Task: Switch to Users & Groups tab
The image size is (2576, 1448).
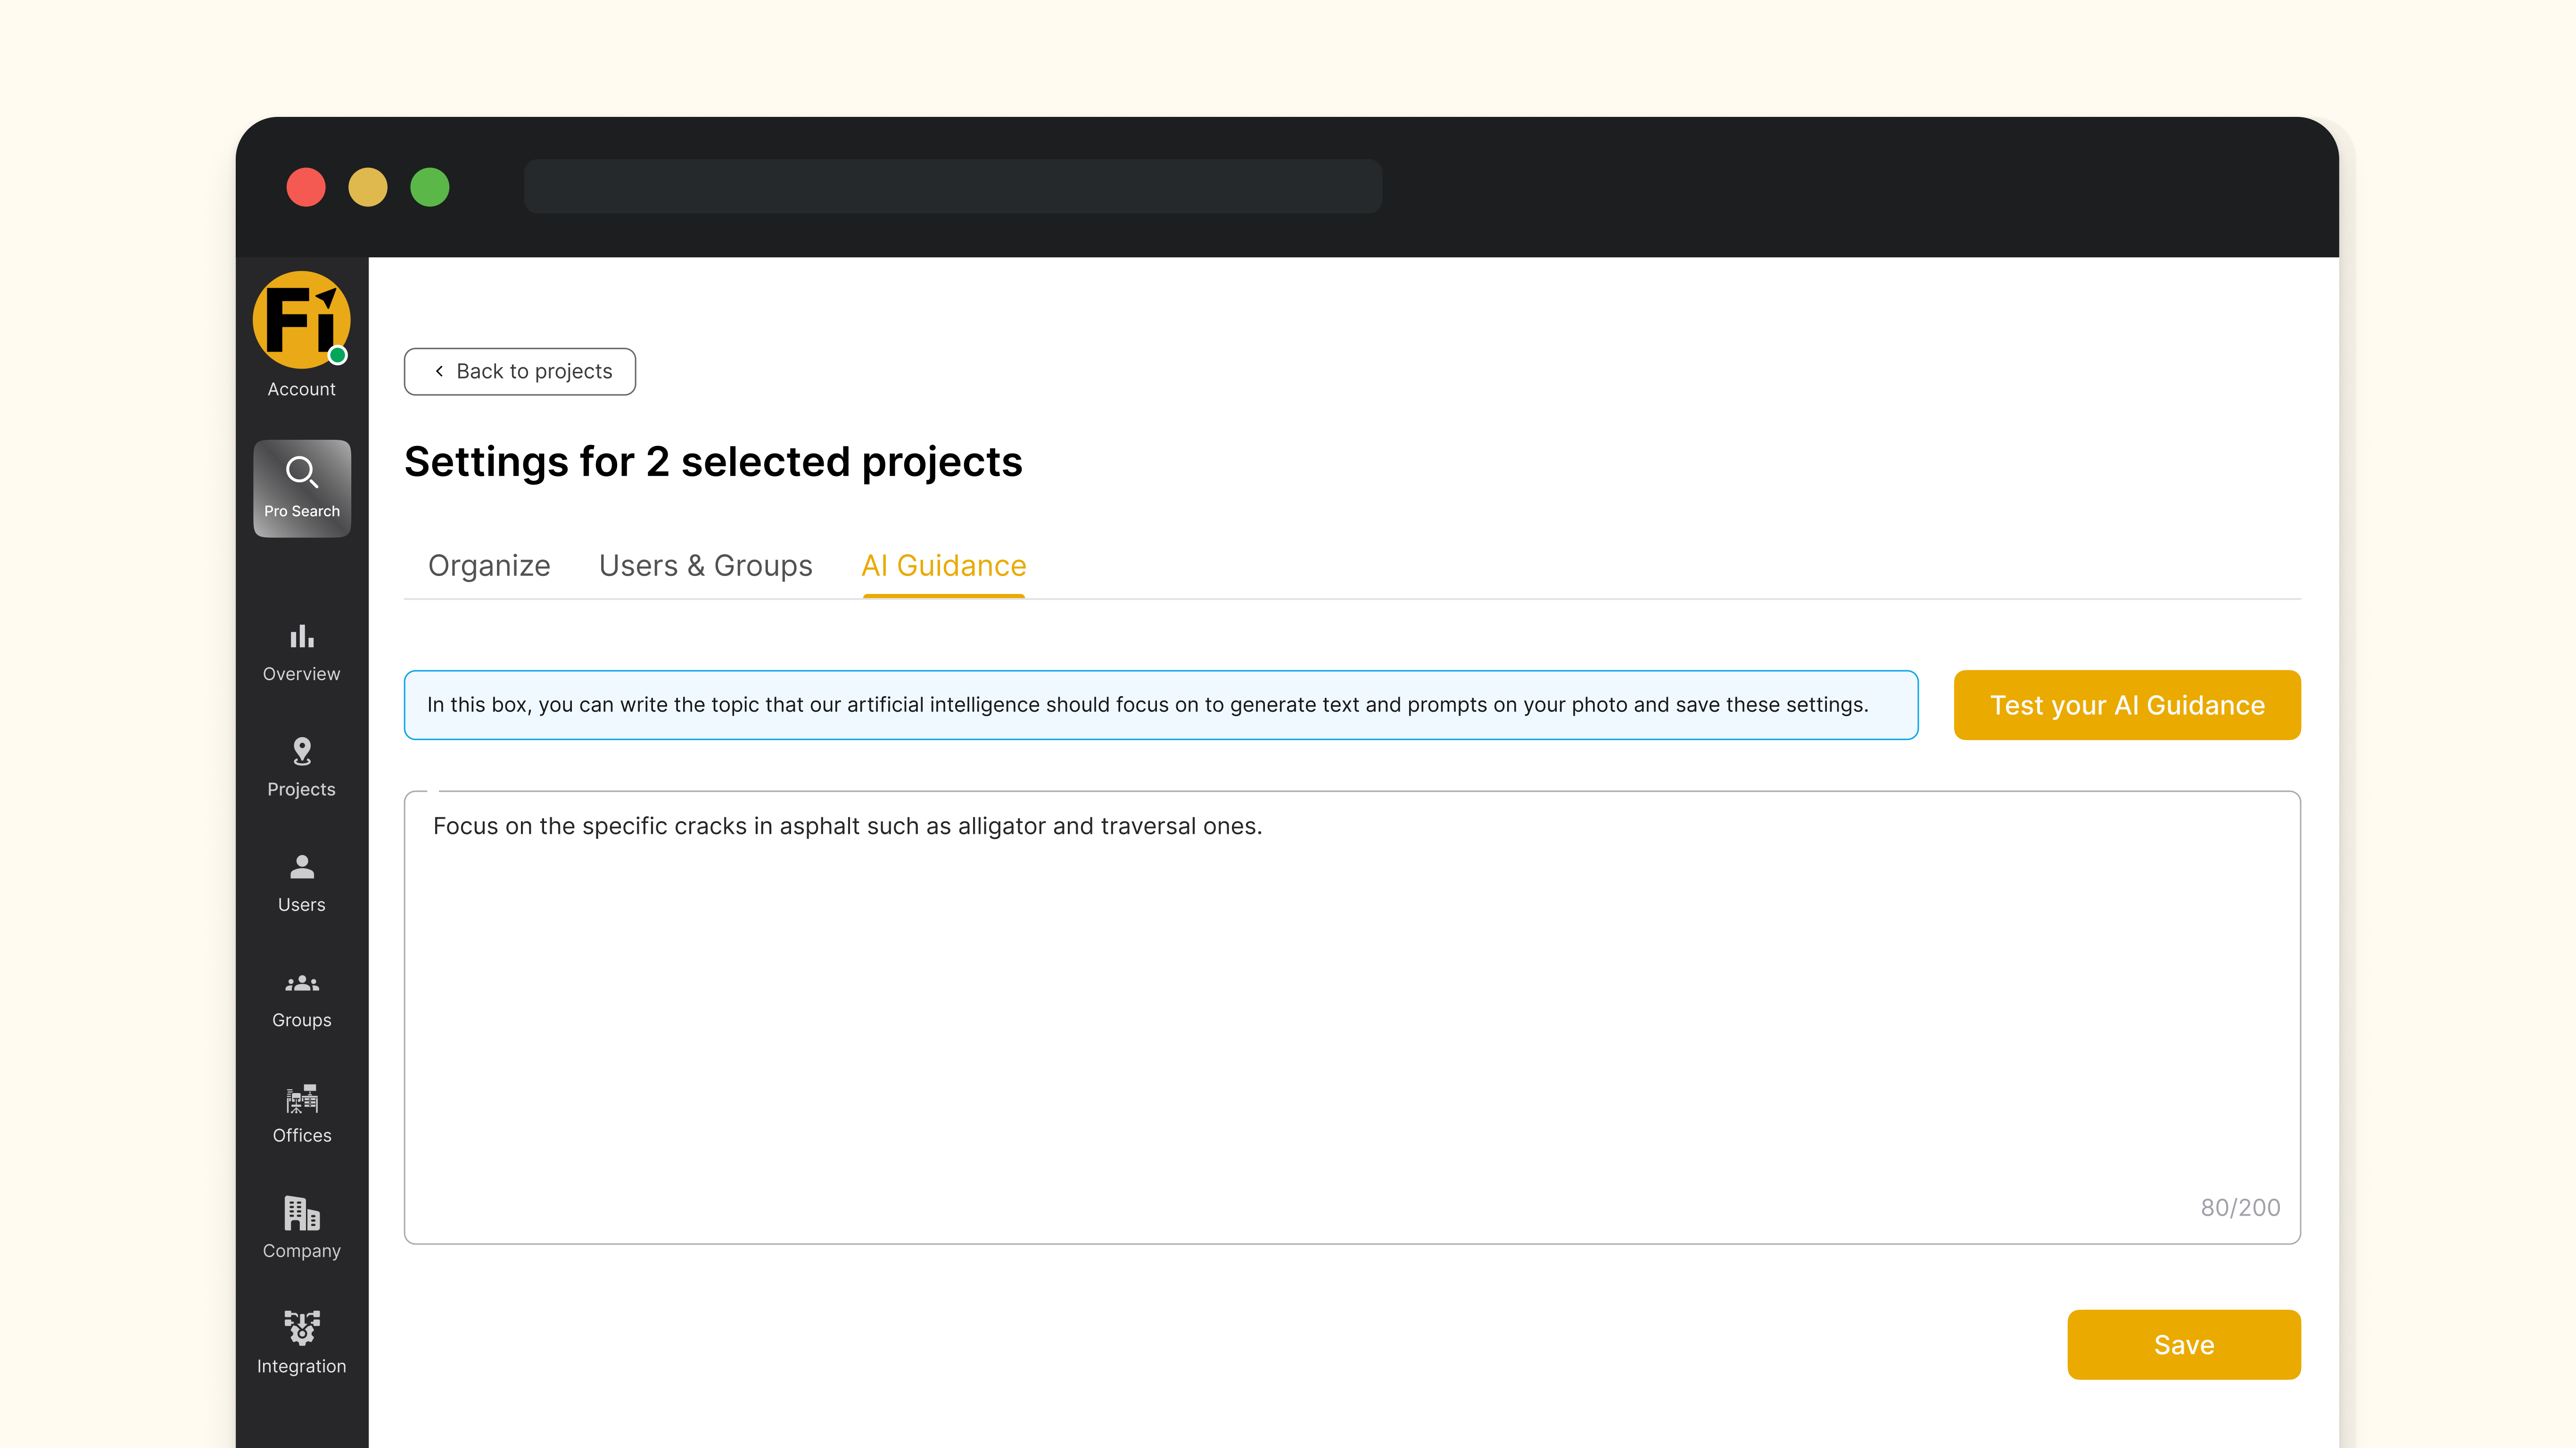Action: 705,566
